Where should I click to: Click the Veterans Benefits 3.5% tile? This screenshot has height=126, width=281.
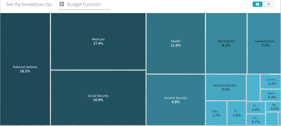pyautogui.click(x=226, y=87)
